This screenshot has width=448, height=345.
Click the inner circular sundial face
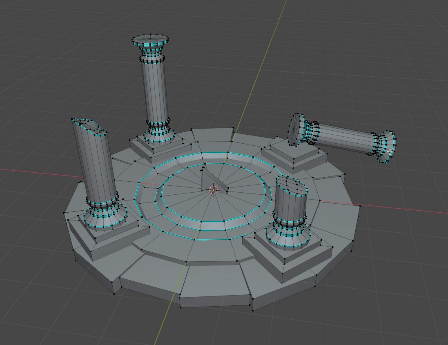coord(213,192)
